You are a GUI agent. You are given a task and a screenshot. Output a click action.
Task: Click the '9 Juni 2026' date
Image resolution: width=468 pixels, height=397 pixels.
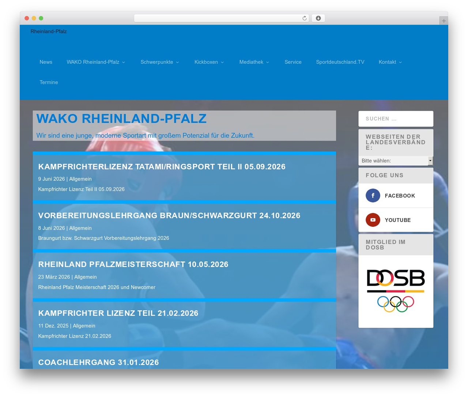(x=52, y=179)
